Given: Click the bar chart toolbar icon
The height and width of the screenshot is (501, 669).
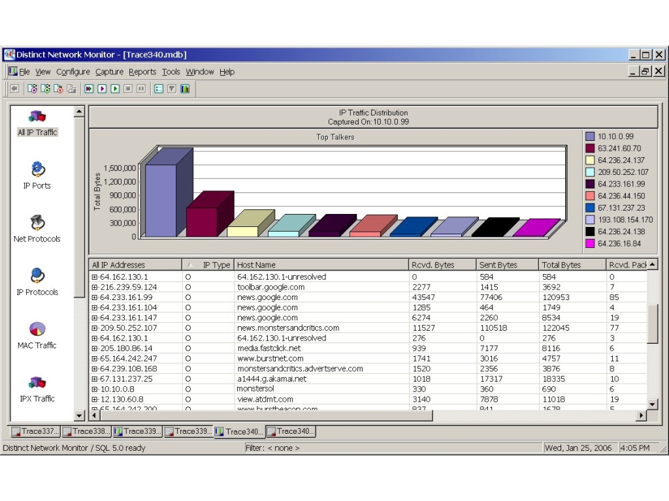Looking at the screenshot, I should (x=185, y=89).
